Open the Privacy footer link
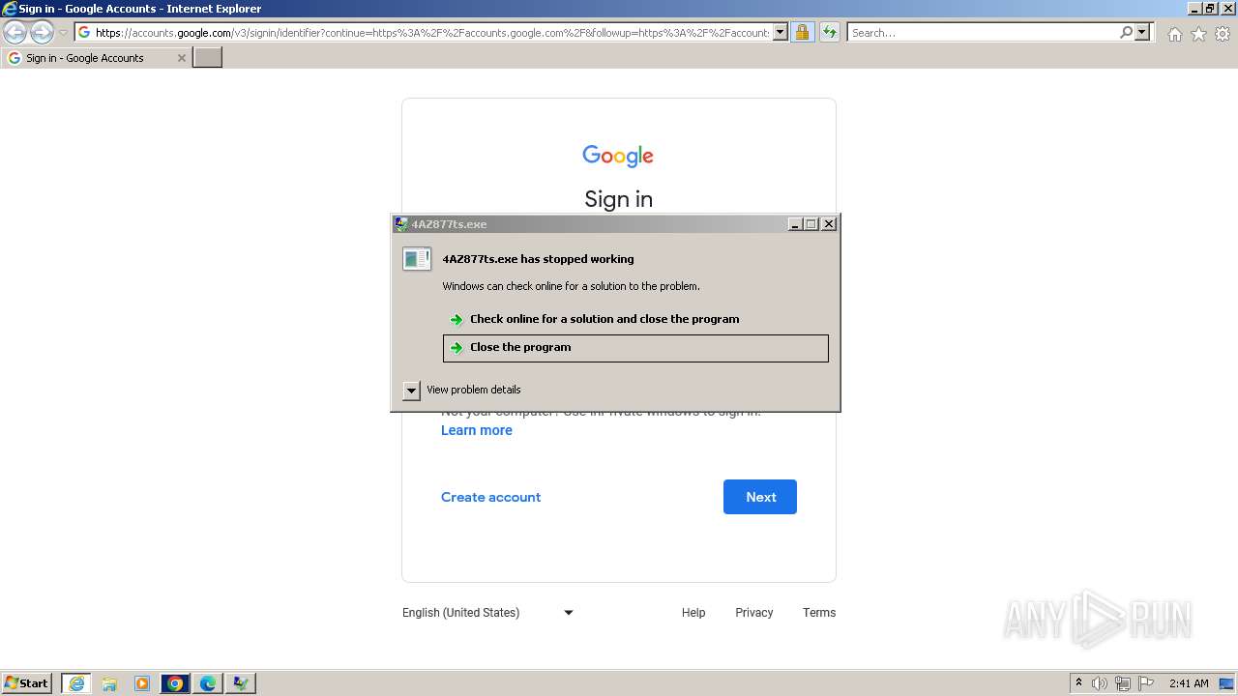Image resolution: width=1238 pixels, height=696 pixels. [x=753, y=613]
